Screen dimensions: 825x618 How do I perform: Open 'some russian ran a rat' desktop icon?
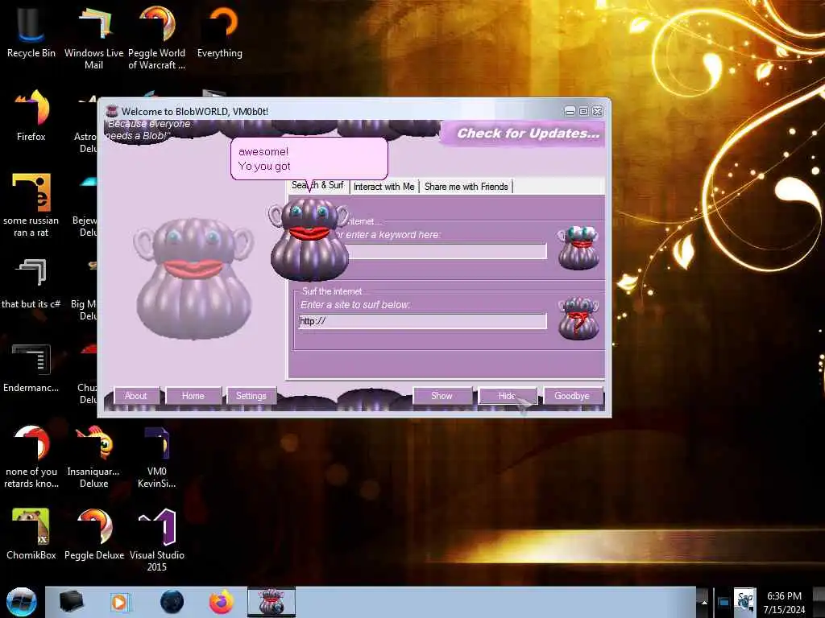[31, 205]
